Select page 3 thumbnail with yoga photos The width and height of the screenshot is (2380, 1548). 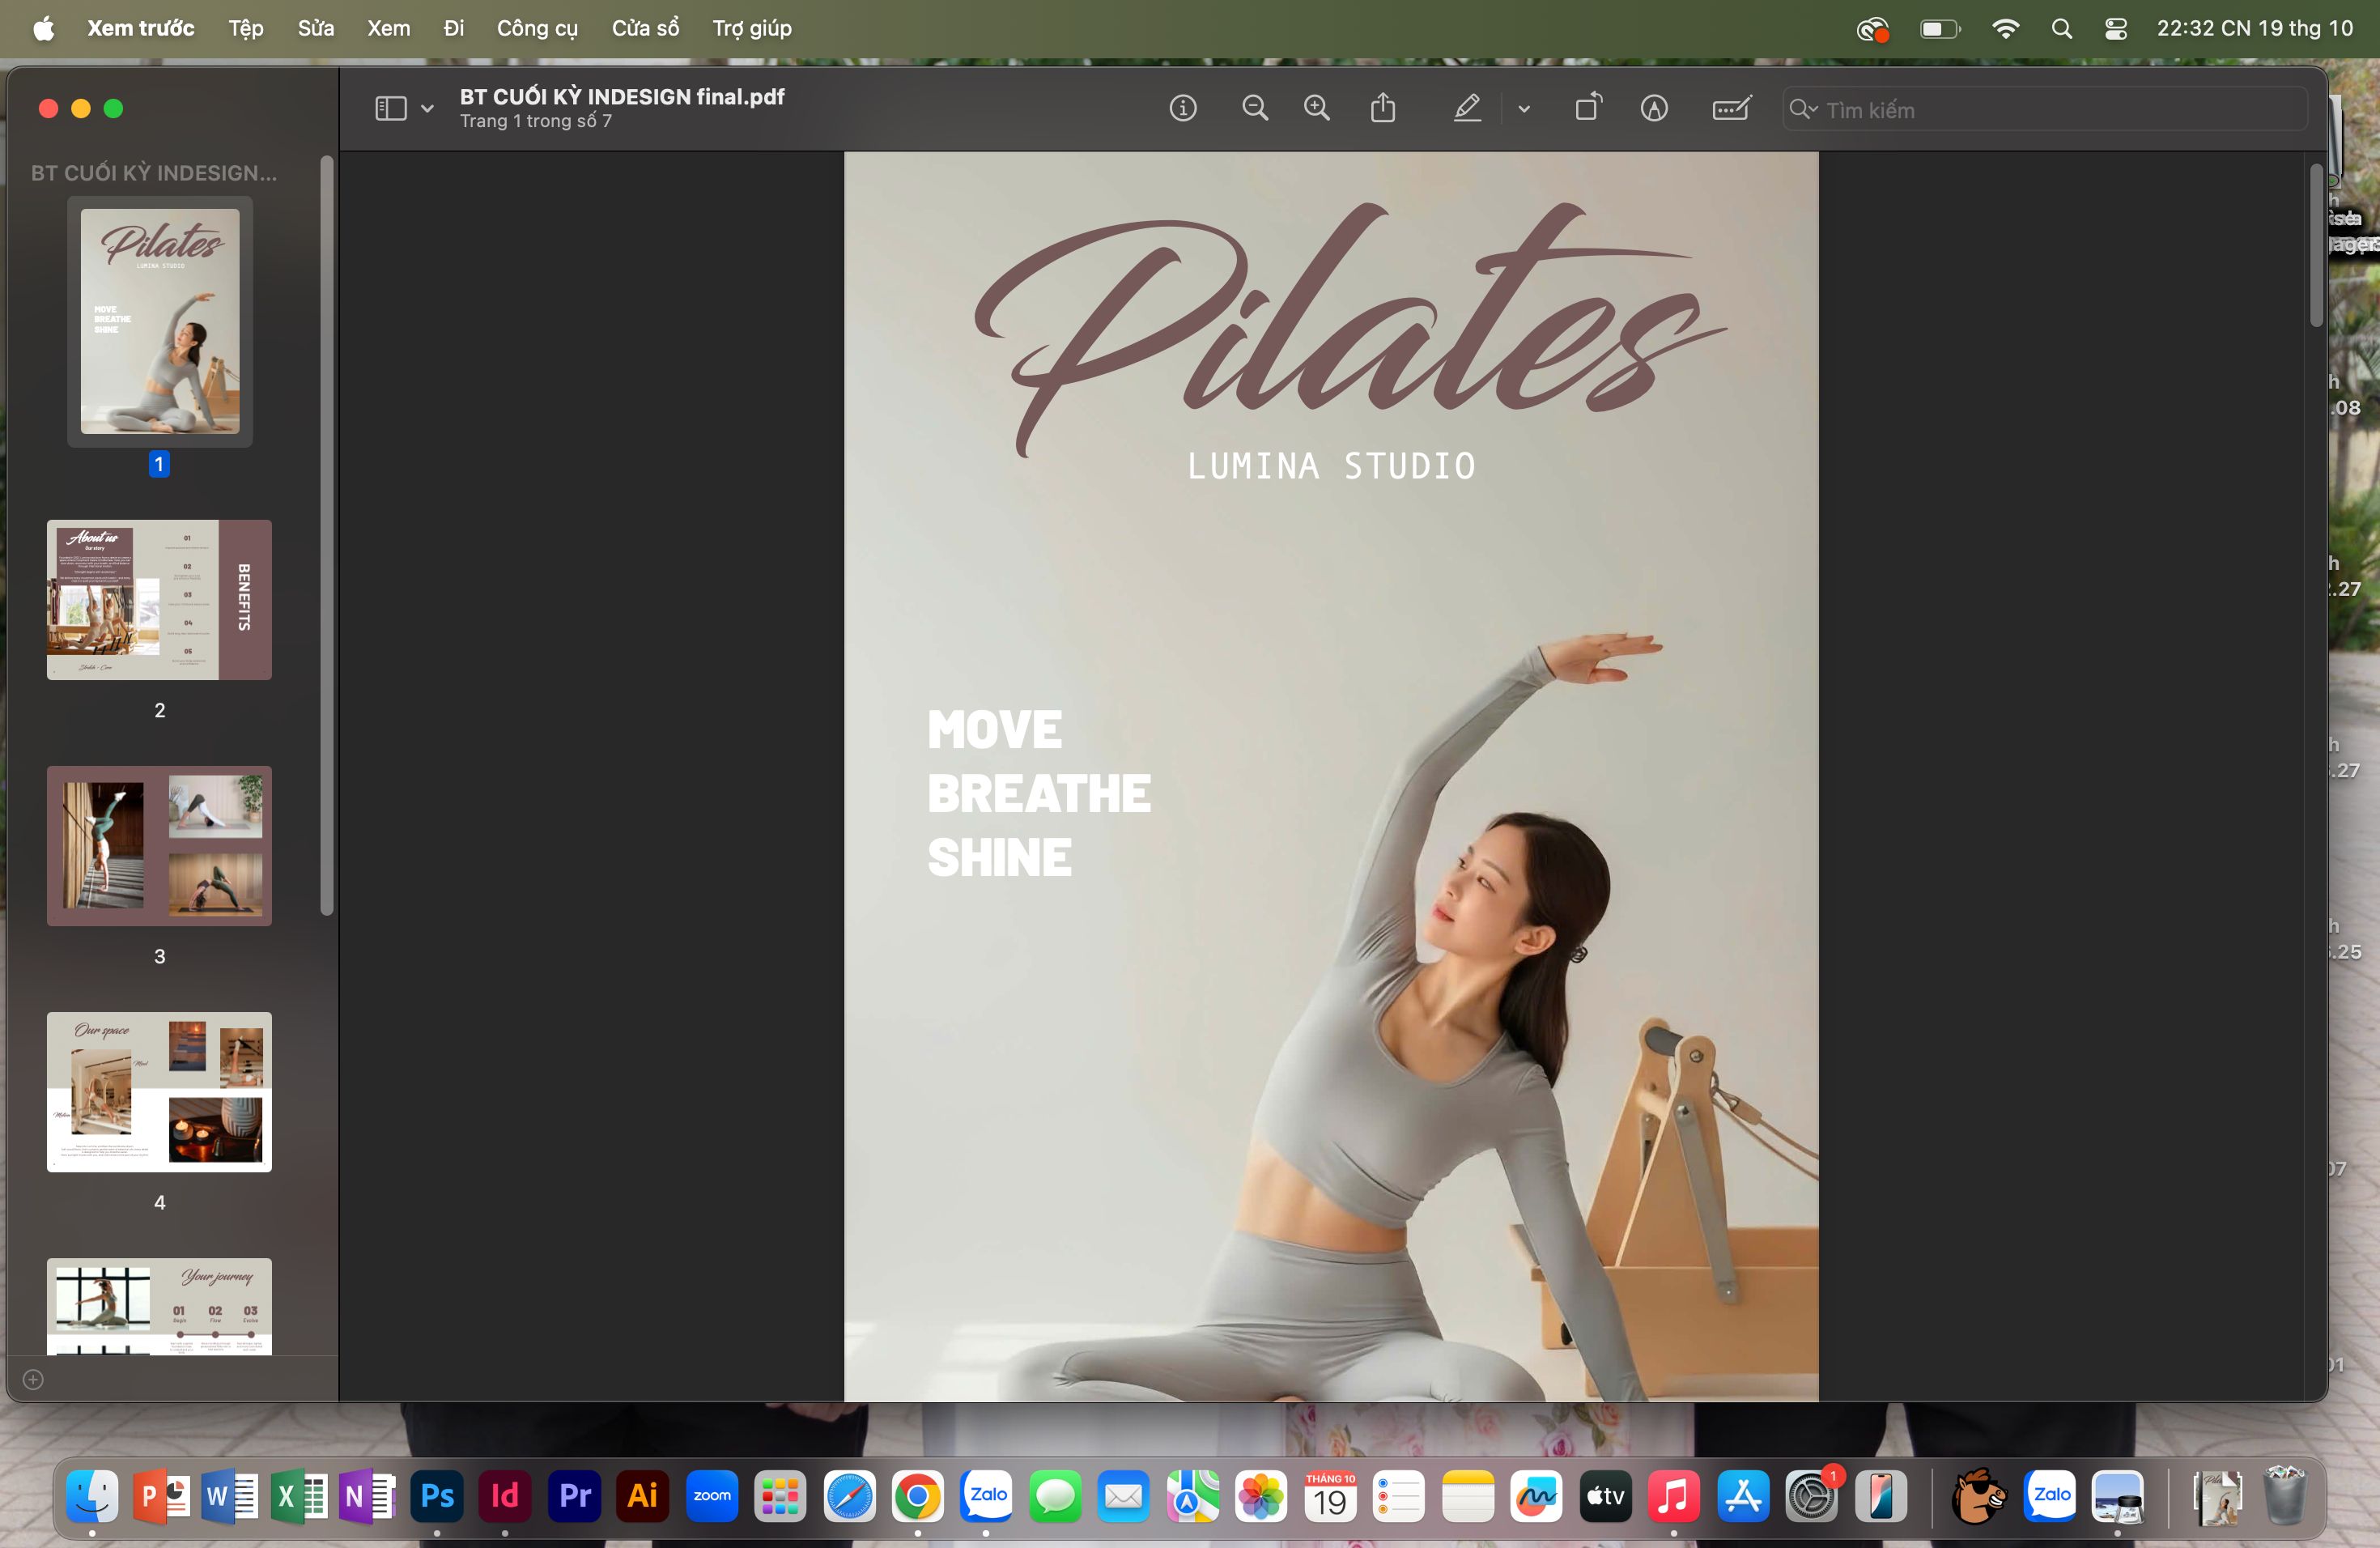(x=159, y=845)
